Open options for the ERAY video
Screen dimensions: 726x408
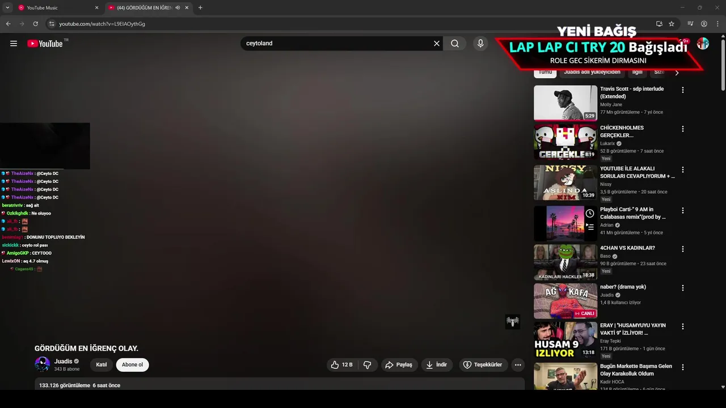point(683,326)
